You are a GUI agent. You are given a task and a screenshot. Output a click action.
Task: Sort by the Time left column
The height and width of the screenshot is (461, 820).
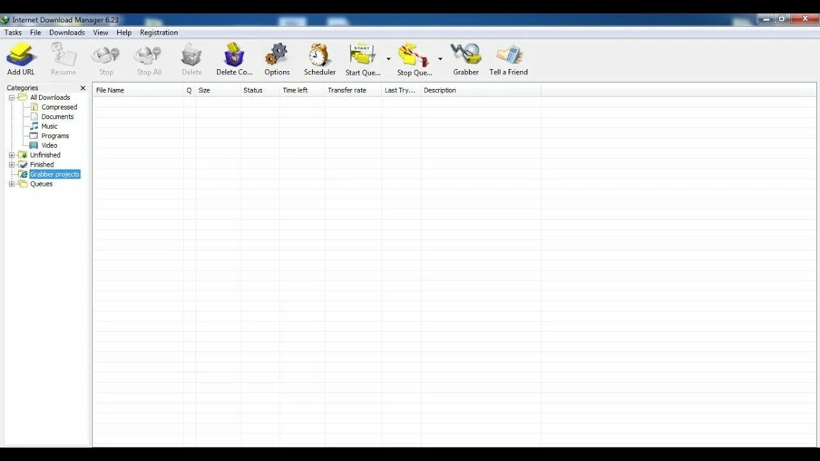[302, 90]
